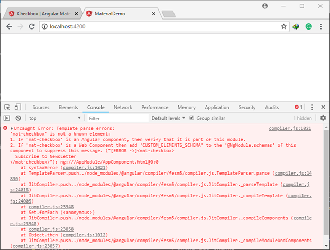330x250 pixels.
Task: Switch to the Performance panel
Action: coord(154,107)
